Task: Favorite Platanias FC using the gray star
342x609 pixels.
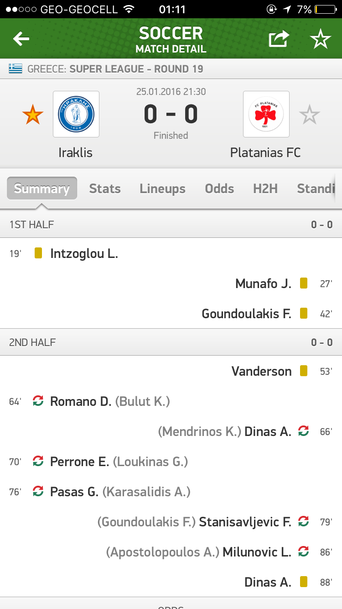Action: 310,114
